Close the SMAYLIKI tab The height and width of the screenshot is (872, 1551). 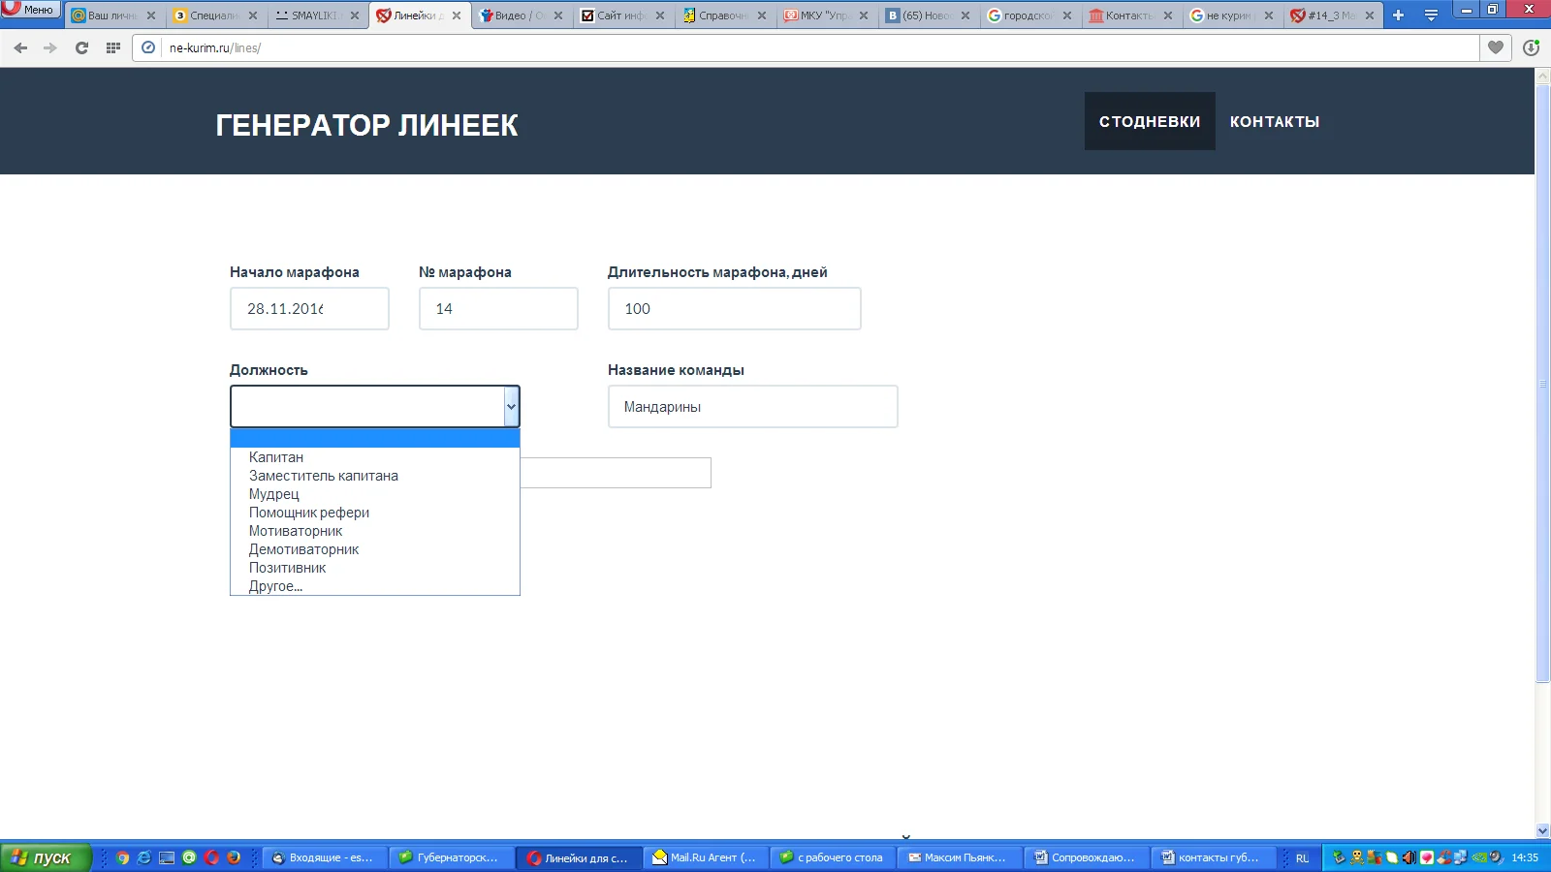355,16
